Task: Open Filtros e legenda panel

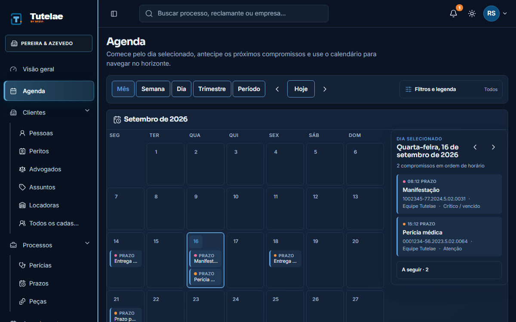Action: tap(451, 89)
